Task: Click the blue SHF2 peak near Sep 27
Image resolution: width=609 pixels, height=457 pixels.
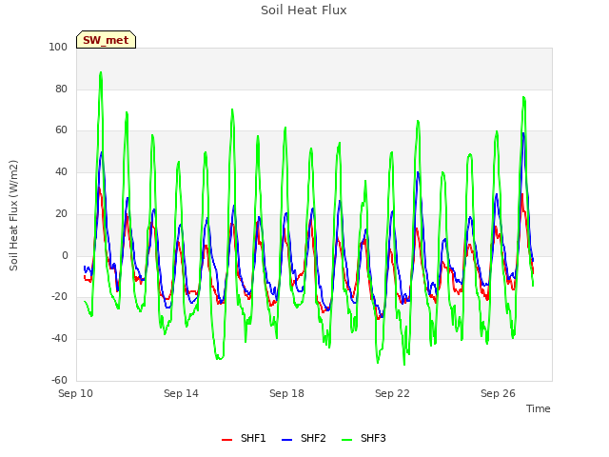Action: (523, 133)
